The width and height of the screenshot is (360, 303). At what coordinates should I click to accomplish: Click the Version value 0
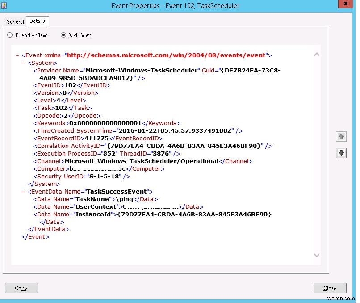pos(64,93)
